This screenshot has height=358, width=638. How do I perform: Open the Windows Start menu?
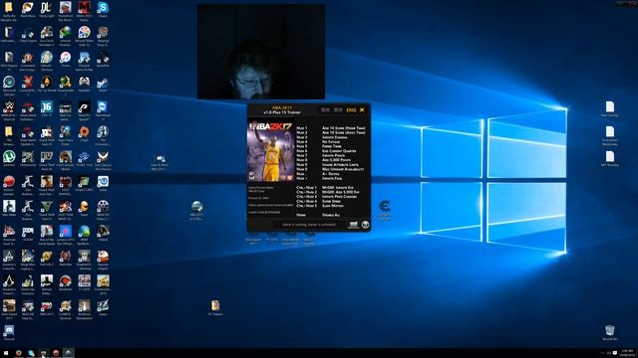6,353
